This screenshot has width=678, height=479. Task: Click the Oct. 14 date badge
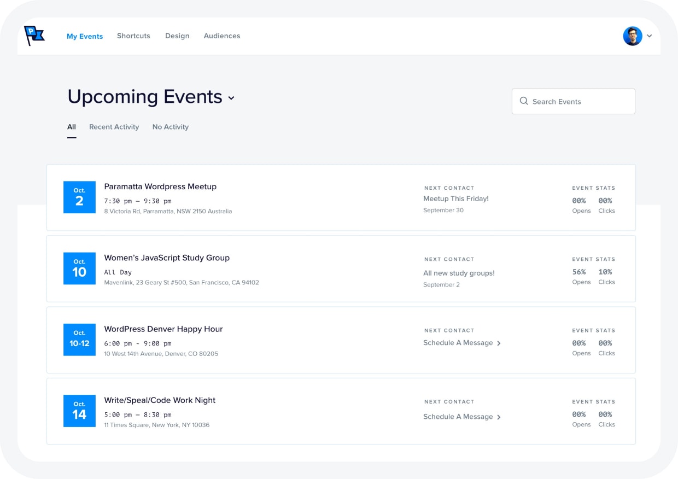click(79, 411)
